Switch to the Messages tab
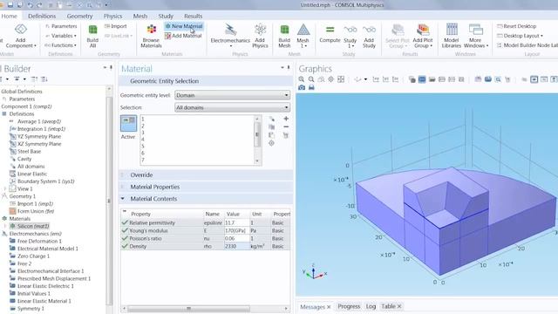The height and width of the screenshot is (314, 558). pos(312,306)
